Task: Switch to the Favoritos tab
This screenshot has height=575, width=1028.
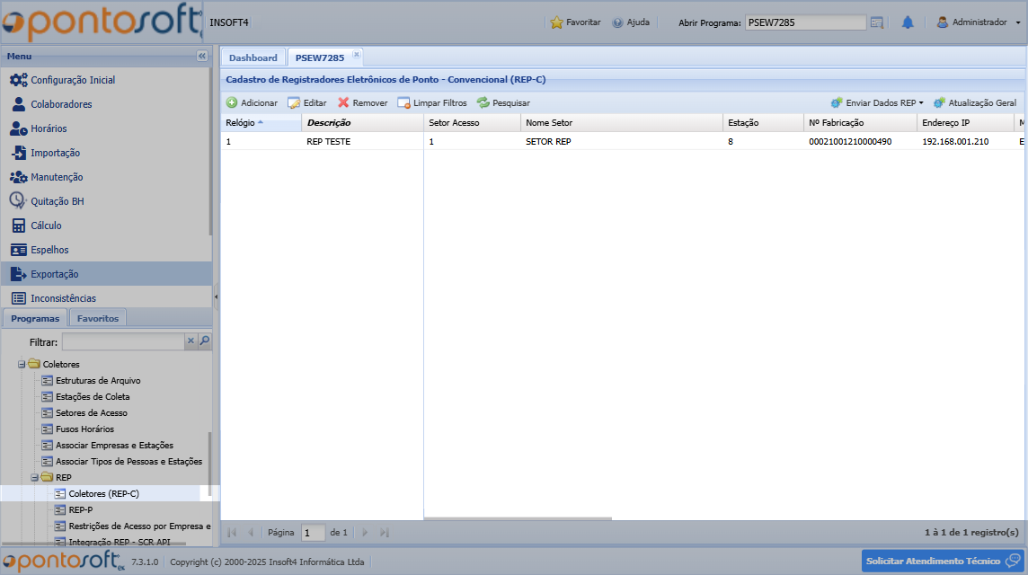Action: [x=97, y=318]
